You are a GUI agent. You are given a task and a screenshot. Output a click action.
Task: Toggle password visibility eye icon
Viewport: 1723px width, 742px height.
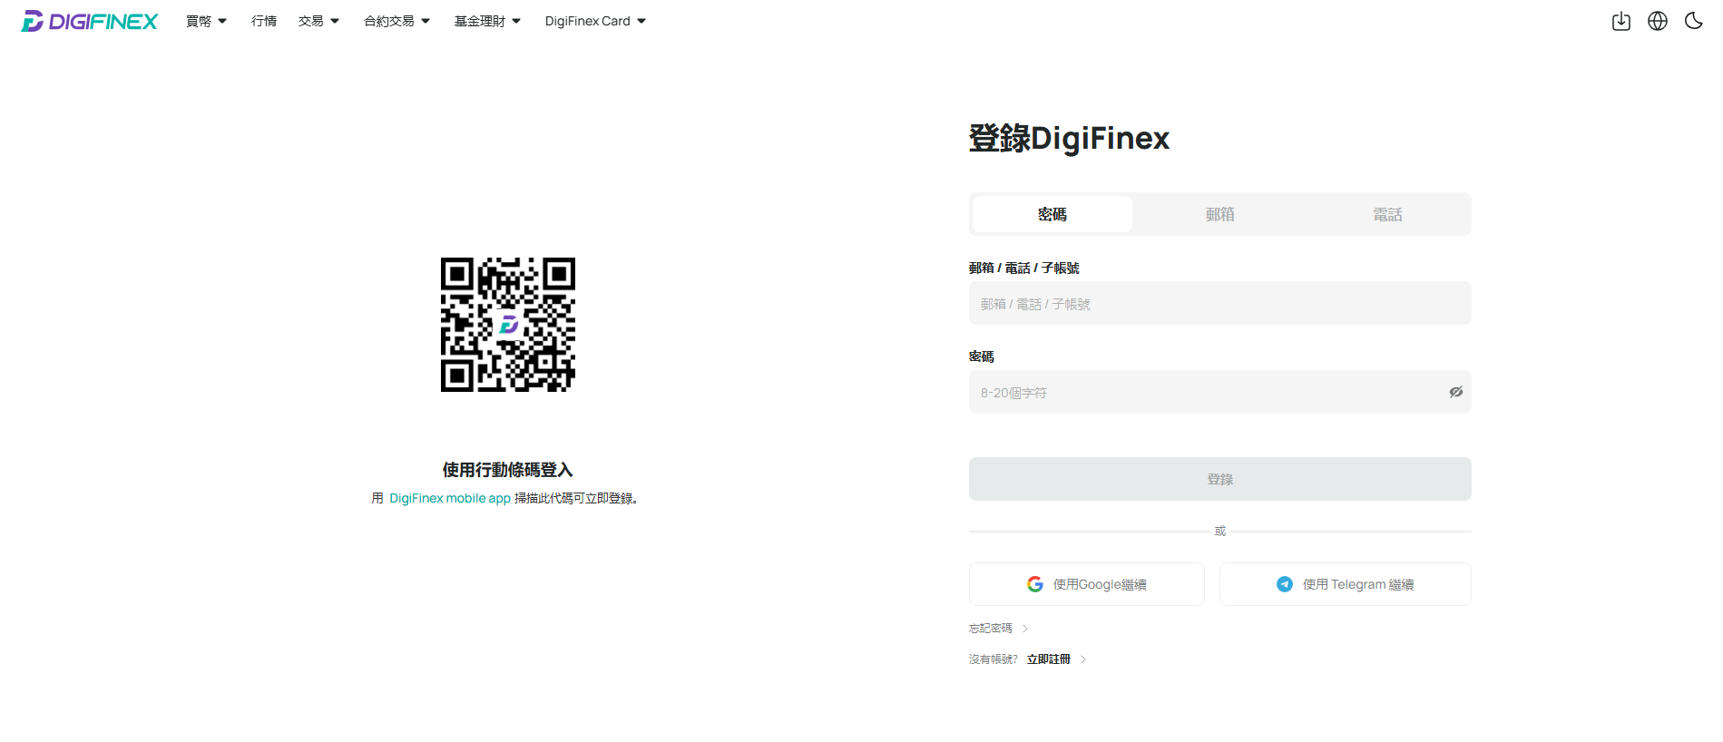pyautogui.click(x=1455, y=392)
